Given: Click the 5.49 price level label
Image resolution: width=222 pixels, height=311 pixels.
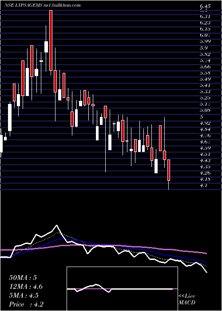Looking at the screenshot, I should pyautogui.click(x=205, y=80).
